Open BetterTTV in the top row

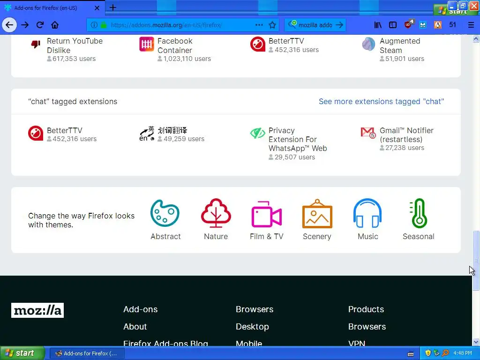click(286, 41)
